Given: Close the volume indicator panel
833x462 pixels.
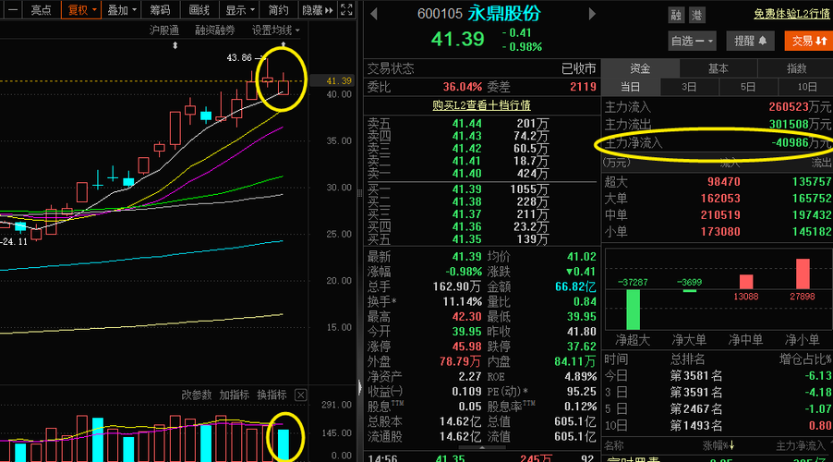Looking at the screenshot, I should click(x=301, y=395).
